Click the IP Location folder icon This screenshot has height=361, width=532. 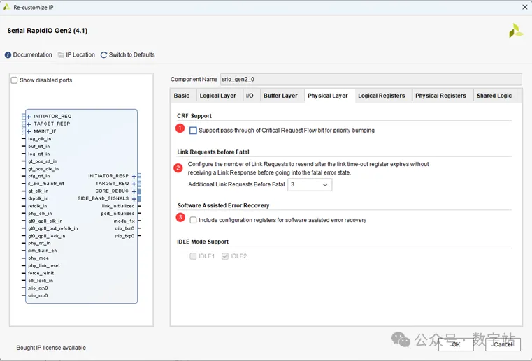pos(61,55)
